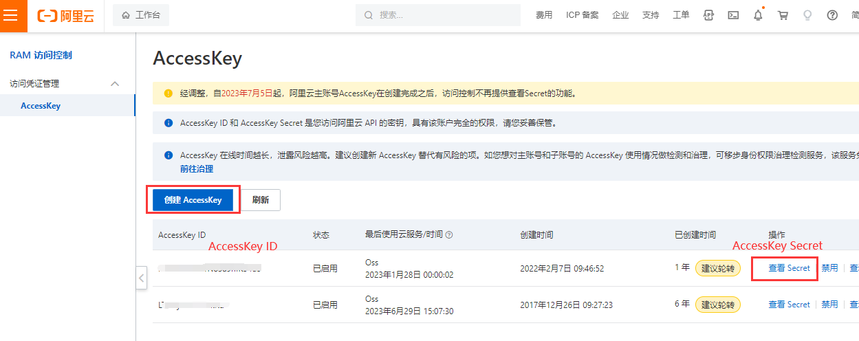Click the 创建 AccessKey button
The image size is (859, 341).
tap(193, 200)
